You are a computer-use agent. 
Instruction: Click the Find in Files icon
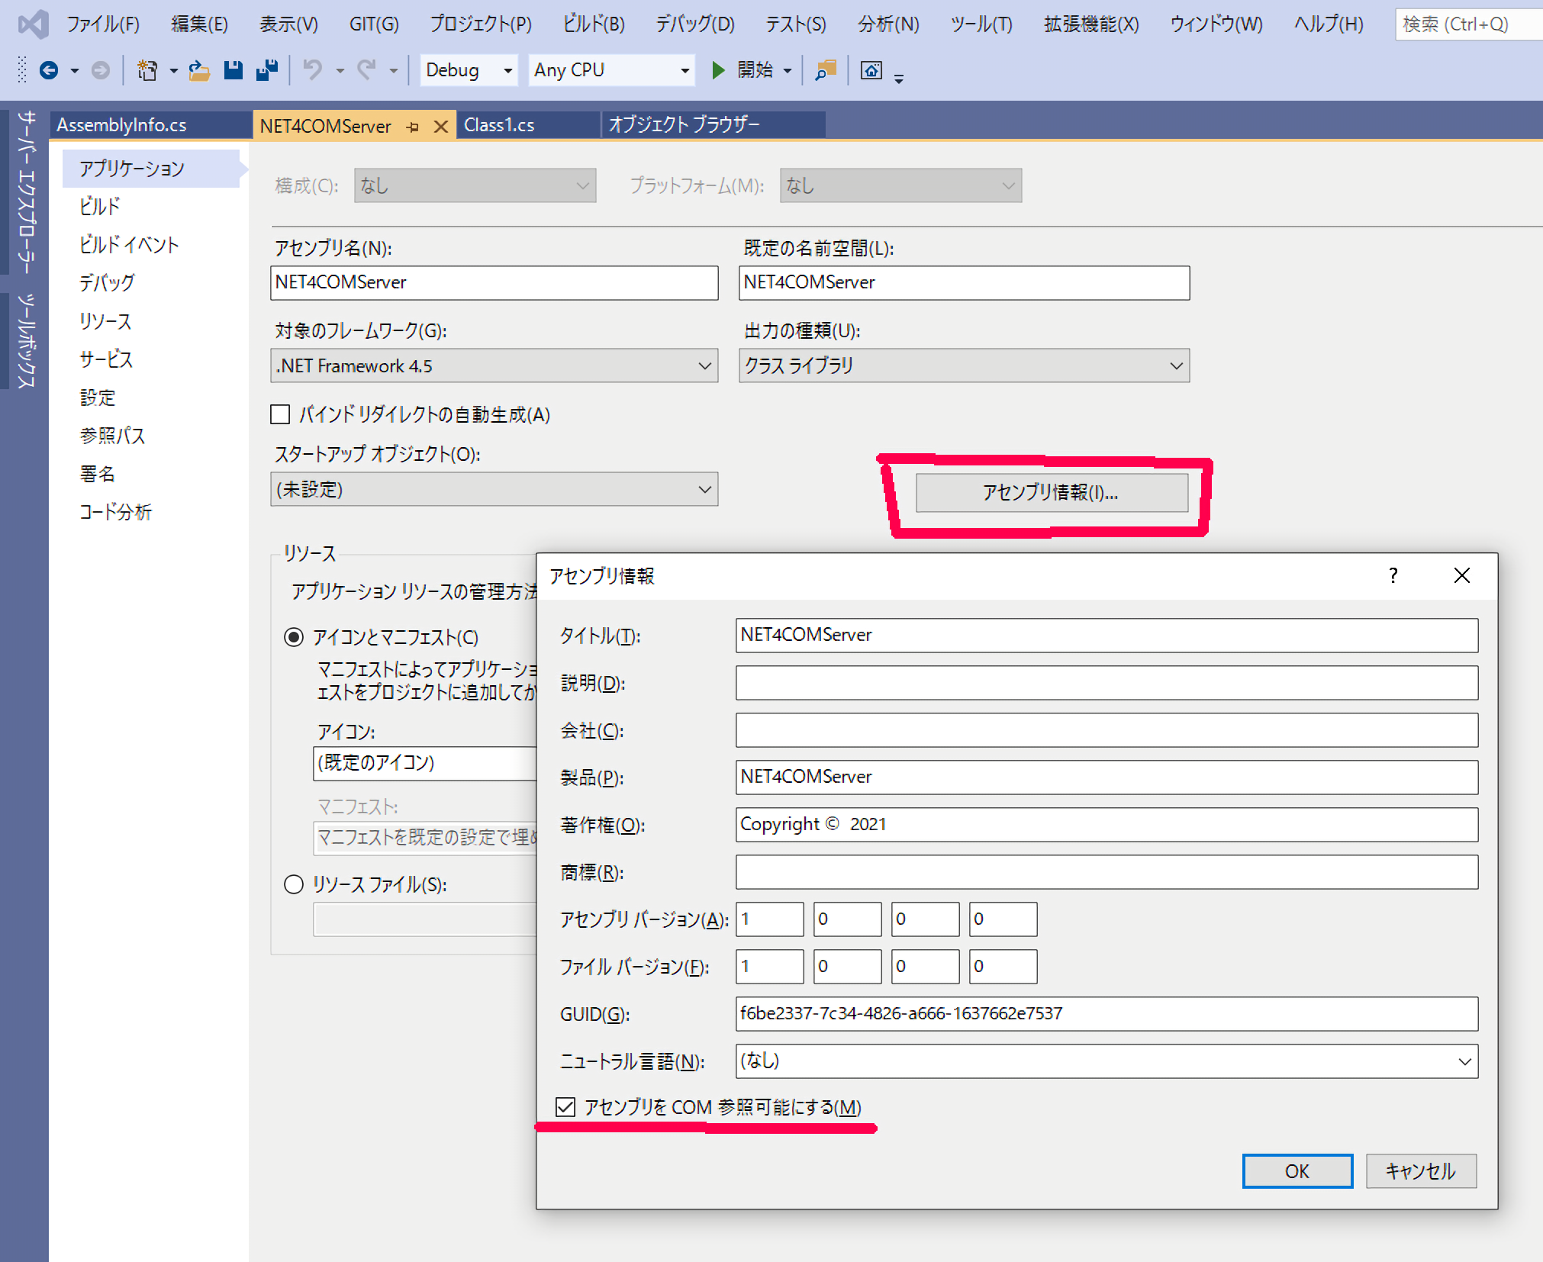pyautogui.click(x=825, y=70)
